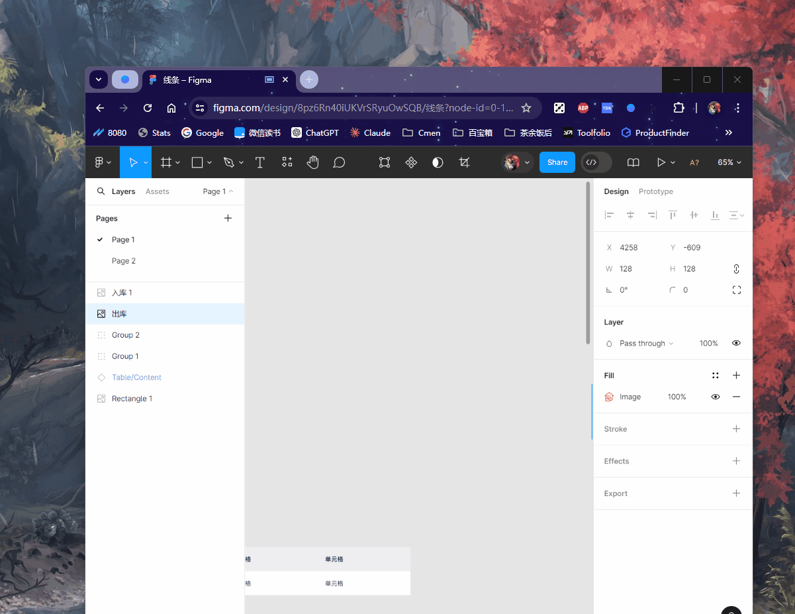Viewport: 795px width, 614px height.
Task: Remove the Image fill with minus
Action: tap(736, 397)
